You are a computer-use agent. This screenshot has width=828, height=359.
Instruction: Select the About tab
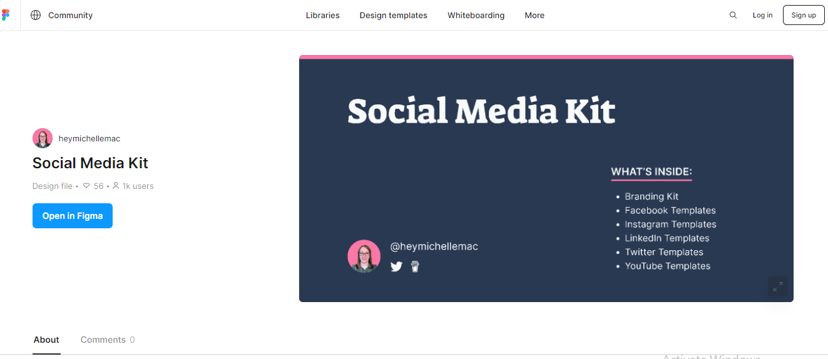pos(46,340)
